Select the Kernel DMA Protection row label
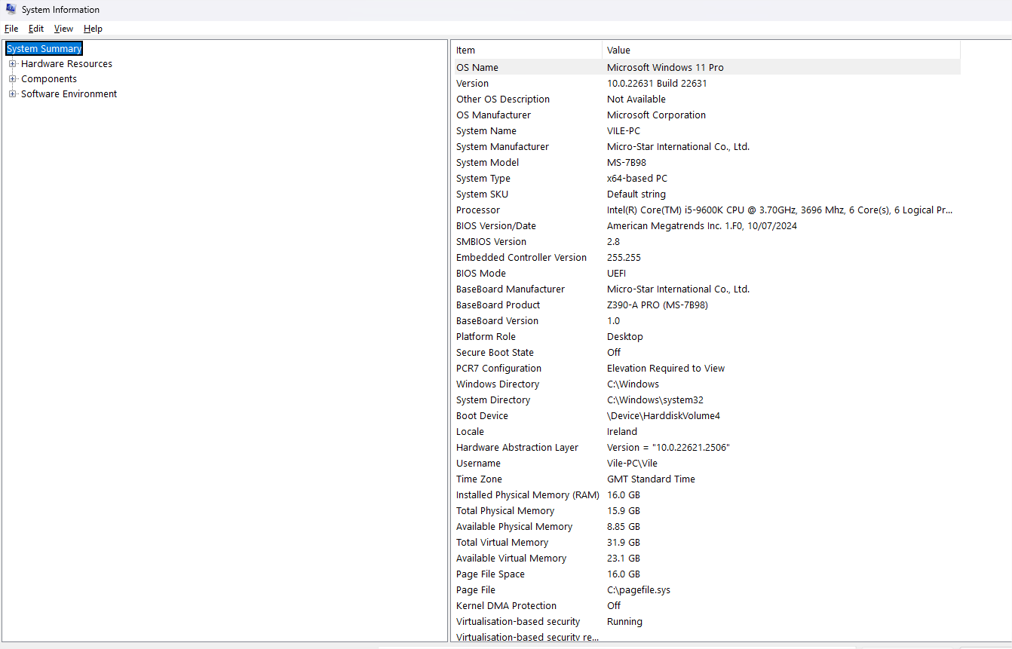 (506, 606)
